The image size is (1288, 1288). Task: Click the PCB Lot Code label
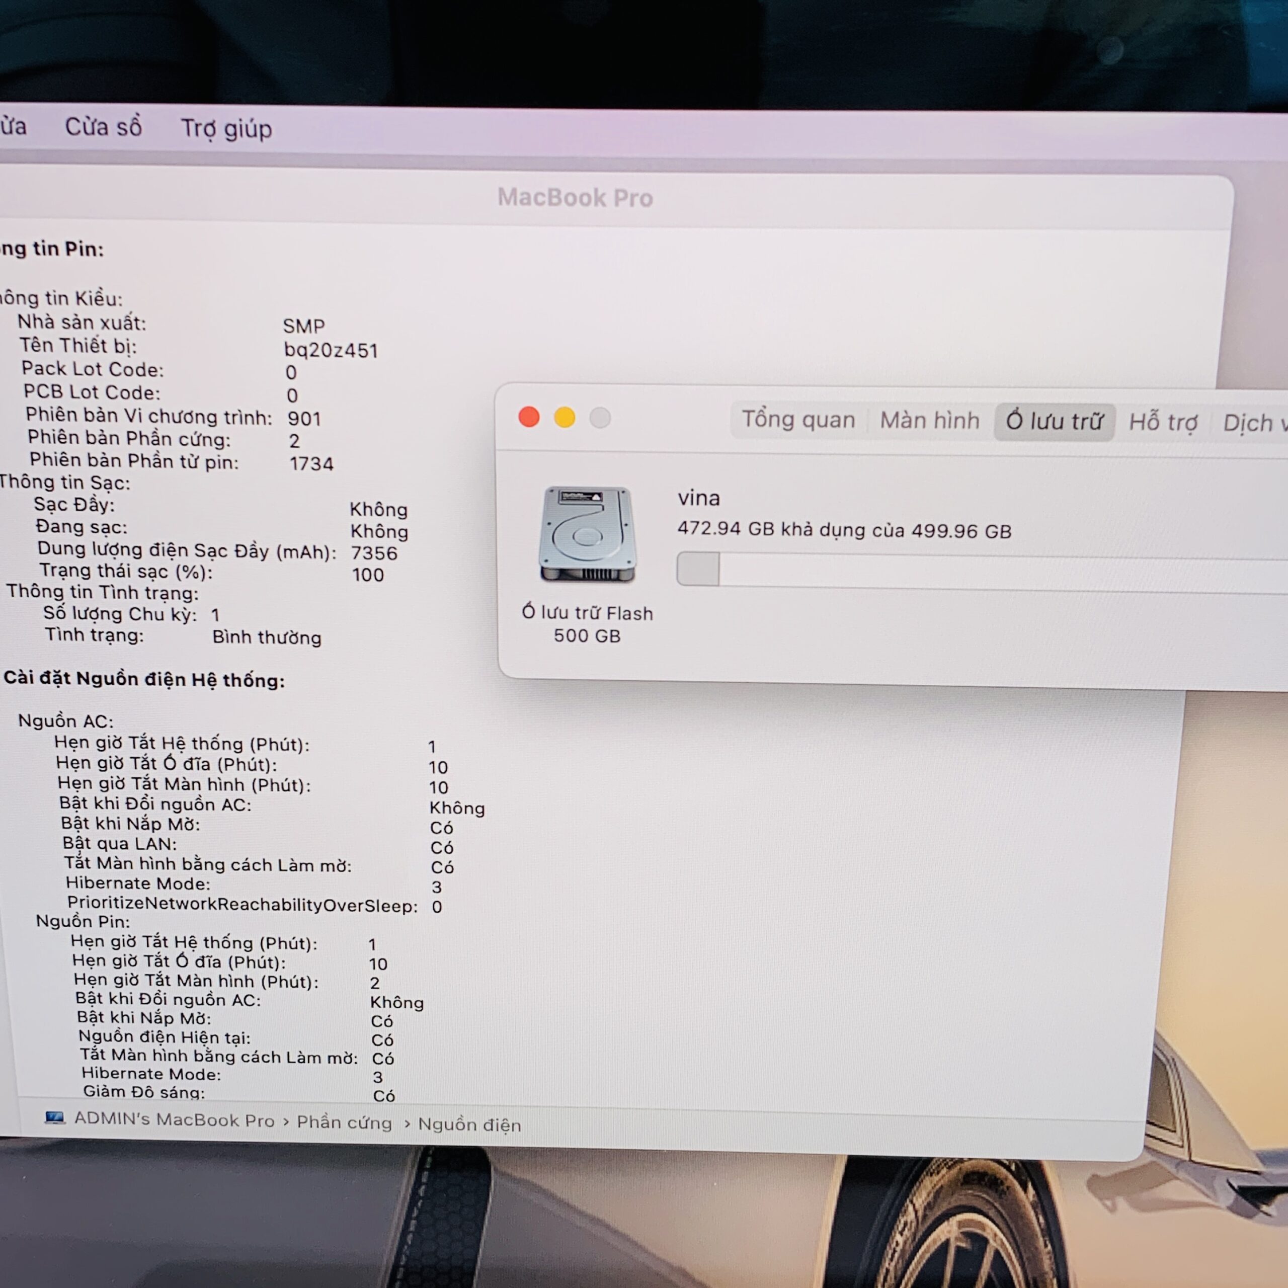pyautogui.click(x=92, y=392)
